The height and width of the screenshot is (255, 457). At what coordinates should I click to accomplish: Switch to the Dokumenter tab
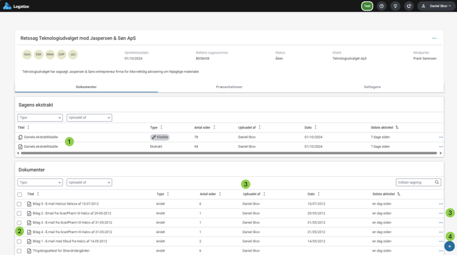(x=86, y=87)
